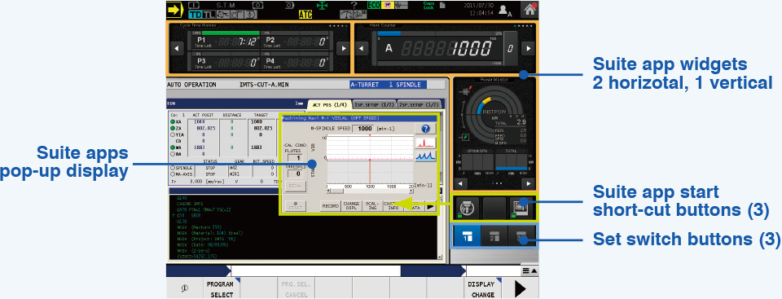Screen dimensions: 782x299
Task: Click the green ECO indicator icon
Action: coord(373,6)
